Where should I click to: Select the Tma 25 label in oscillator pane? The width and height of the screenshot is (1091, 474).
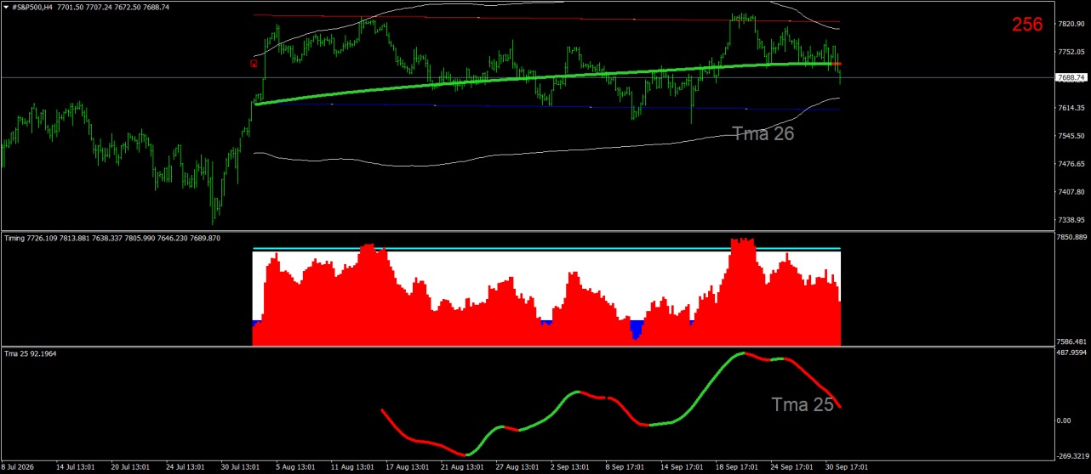[x=803, y=405]
